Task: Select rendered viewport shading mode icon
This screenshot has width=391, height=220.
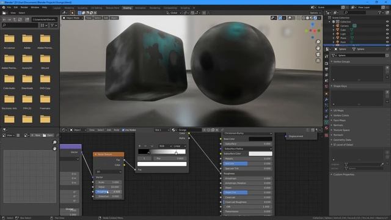Action: click(x=315, y=18)
